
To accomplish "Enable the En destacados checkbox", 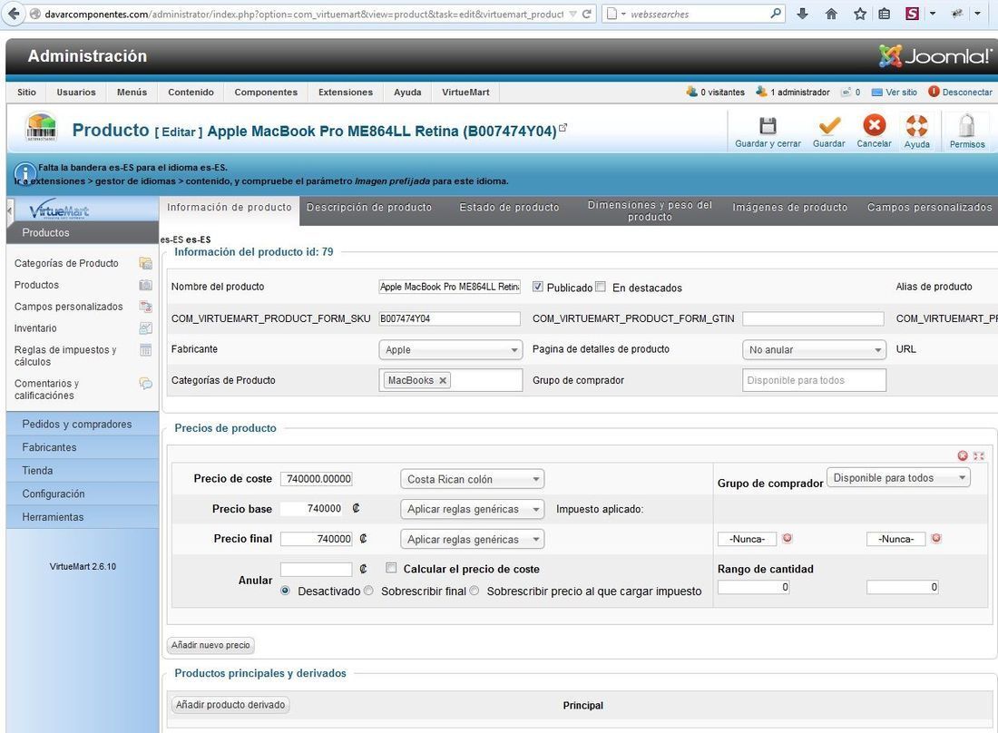I will (x=601, y=287).
